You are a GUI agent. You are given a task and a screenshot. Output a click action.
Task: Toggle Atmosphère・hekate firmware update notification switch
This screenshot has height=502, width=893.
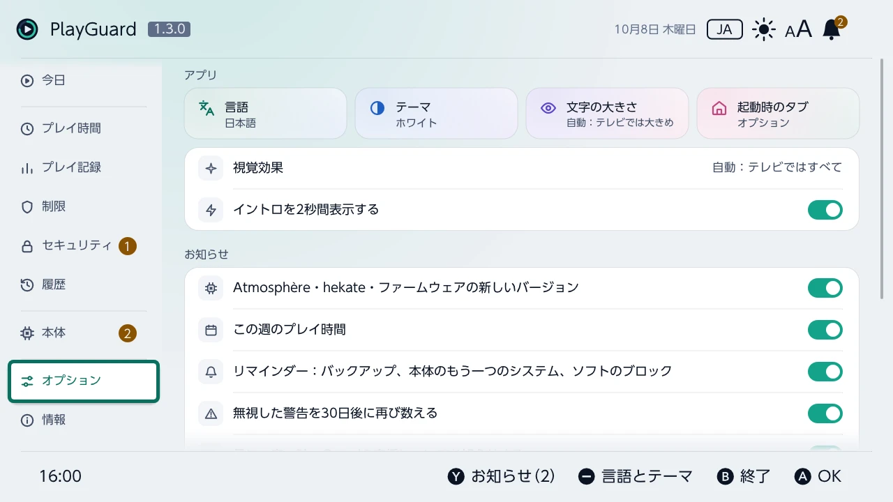pyautogui.click(x=825, y=288)
